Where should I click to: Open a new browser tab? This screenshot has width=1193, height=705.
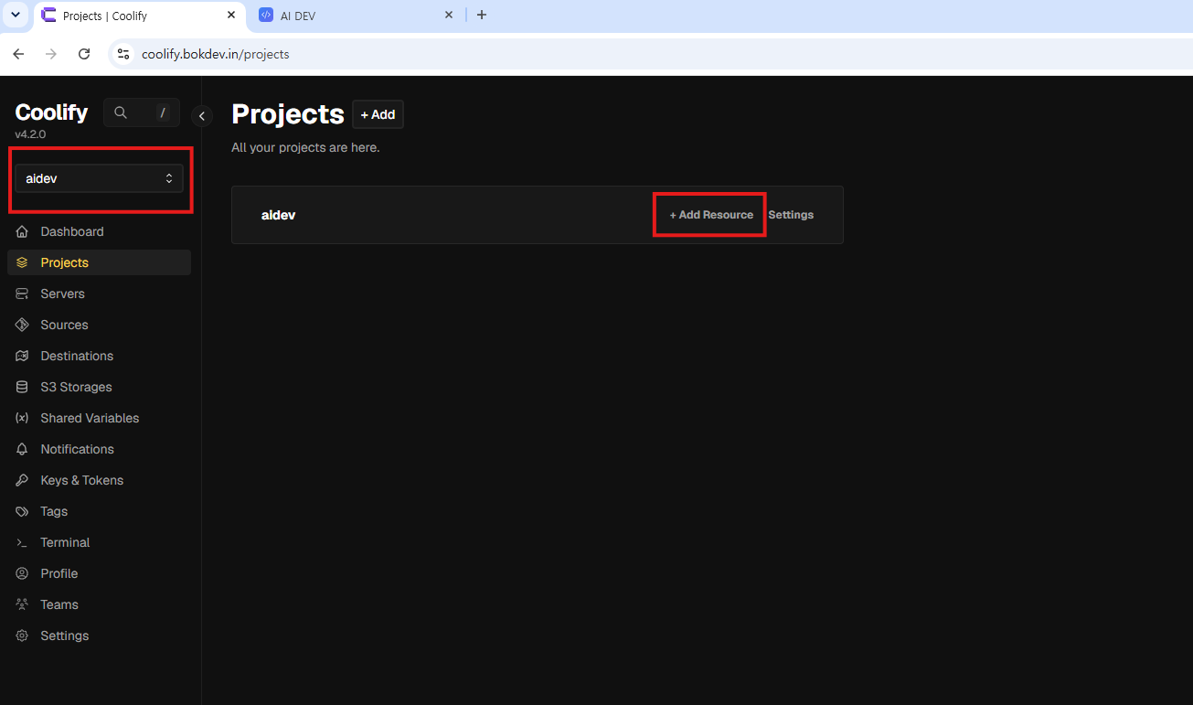(482, 15)
